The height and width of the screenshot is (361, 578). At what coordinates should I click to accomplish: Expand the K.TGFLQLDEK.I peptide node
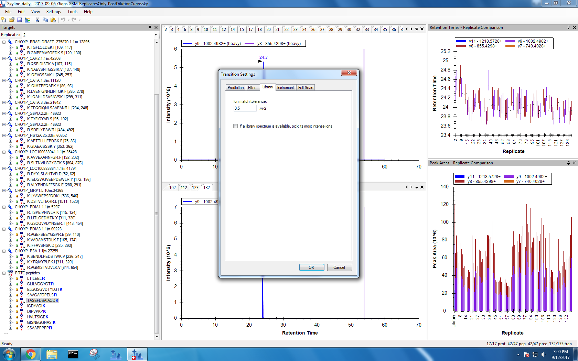10,47
